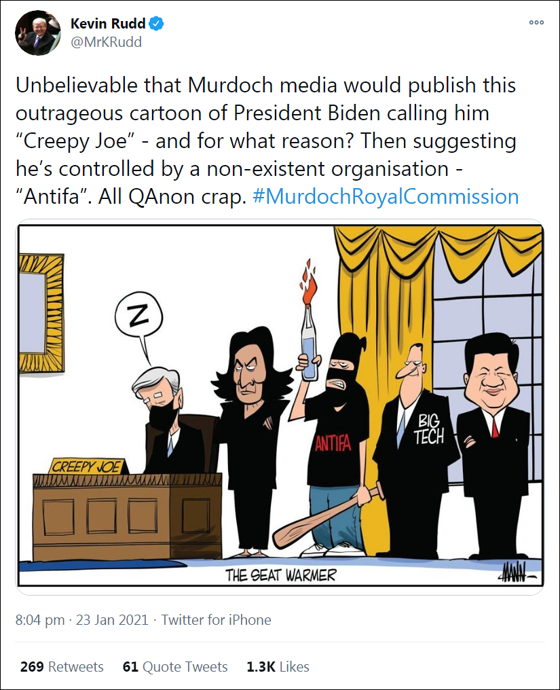Open the more options three-dot menu
Image resolution: width=560 pixels, height=690 pixels.
(536, 22)
